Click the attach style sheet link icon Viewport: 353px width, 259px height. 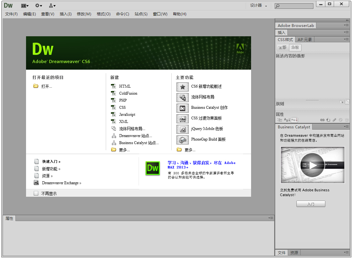pyautogui.click(x=322, y=120)
